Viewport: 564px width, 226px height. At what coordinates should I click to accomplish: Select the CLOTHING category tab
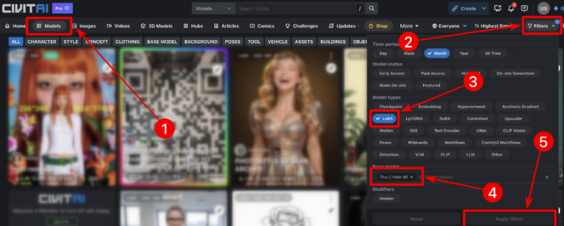(x=128, y=42)
